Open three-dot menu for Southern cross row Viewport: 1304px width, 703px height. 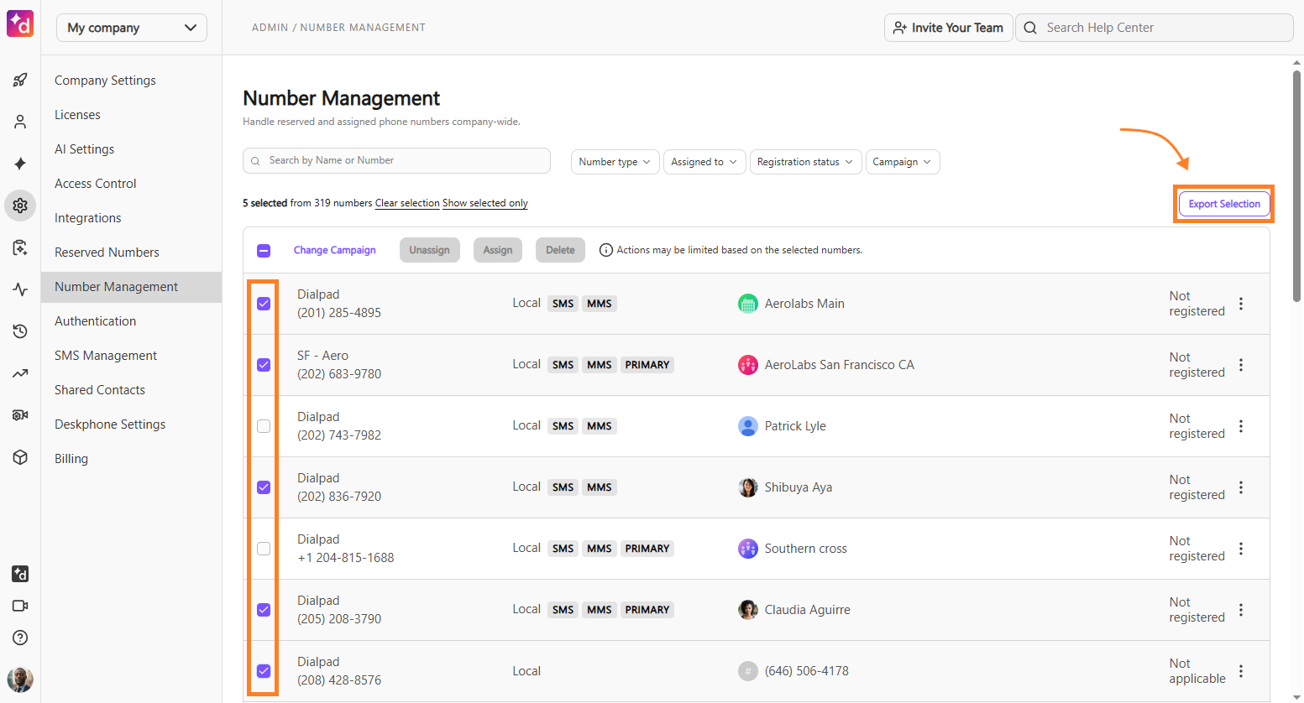click(1241, 549)
